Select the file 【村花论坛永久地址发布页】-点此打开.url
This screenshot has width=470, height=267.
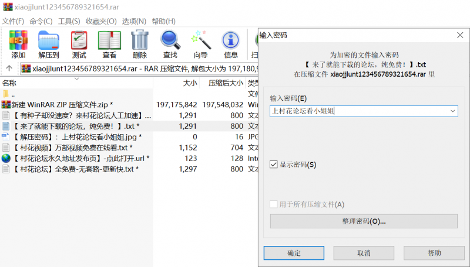[x=80, y=158]
